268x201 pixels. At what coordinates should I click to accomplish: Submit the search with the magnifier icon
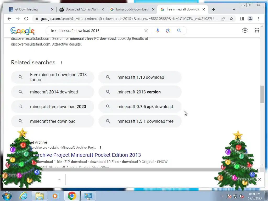coord(179,31)
